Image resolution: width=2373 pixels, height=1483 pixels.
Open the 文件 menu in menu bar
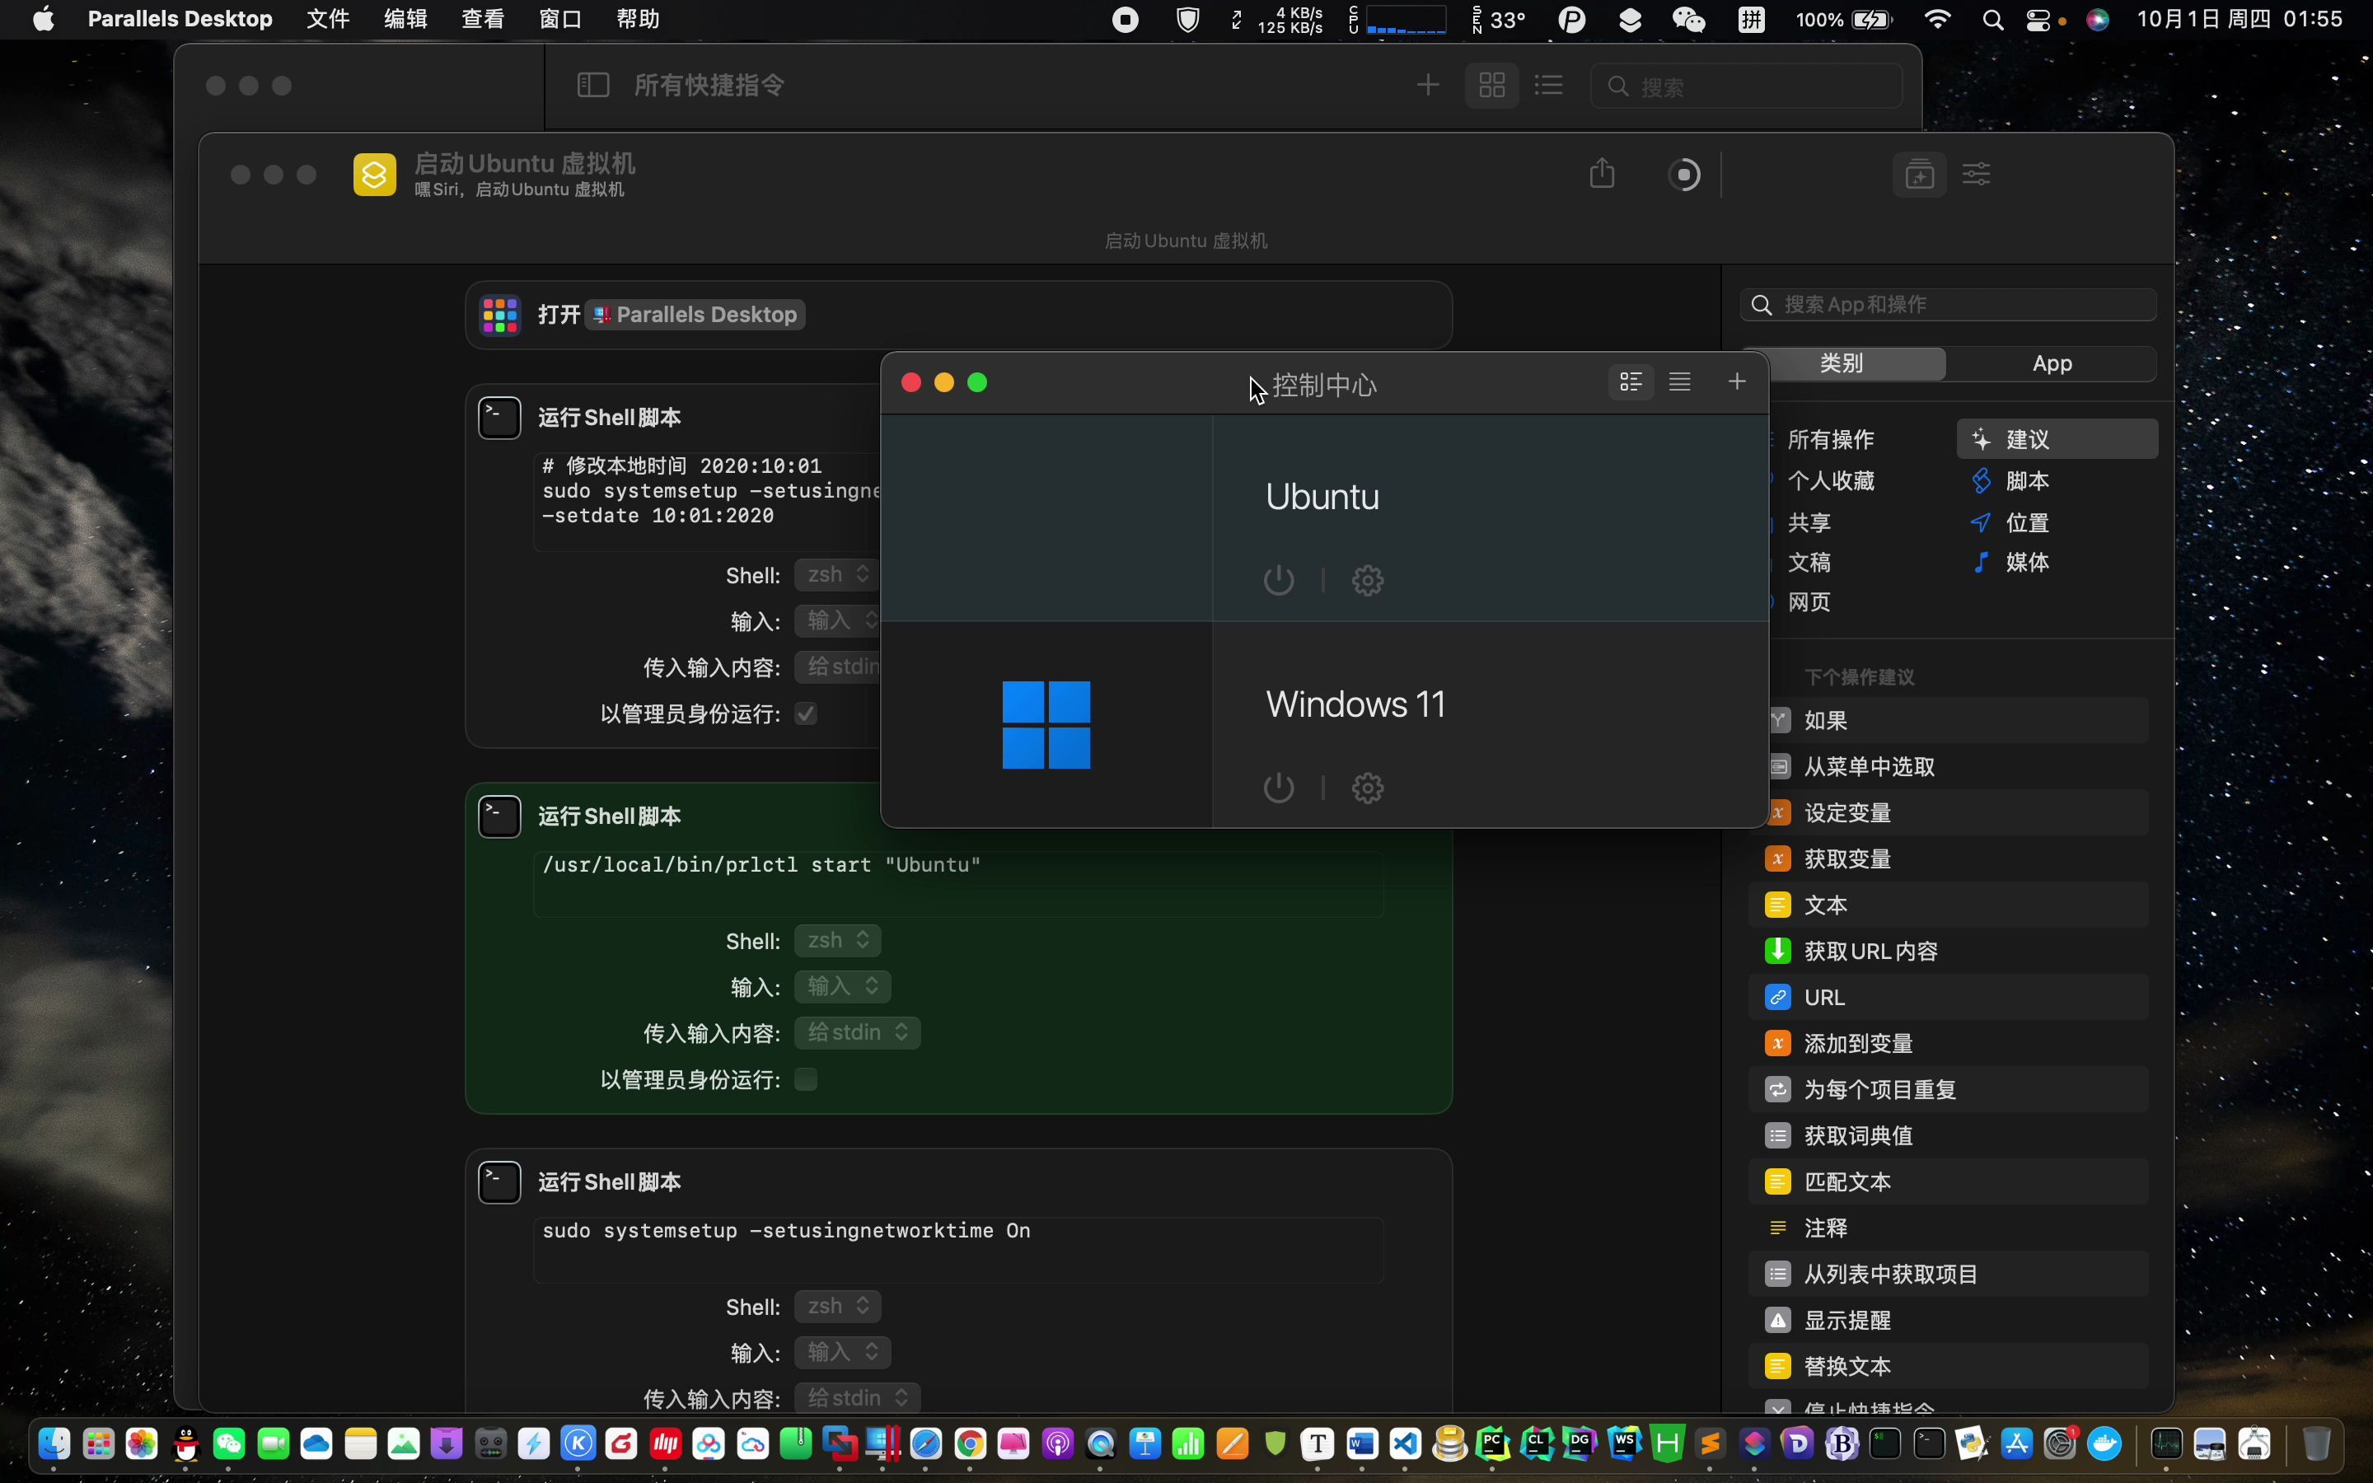327,19
